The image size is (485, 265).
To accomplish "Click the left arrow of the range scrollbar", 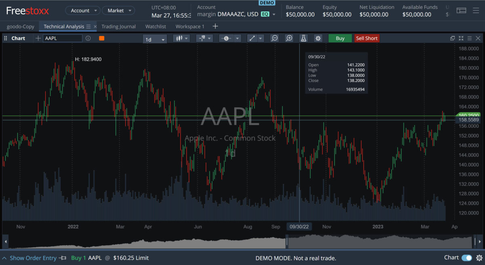I will coord(6,242).
